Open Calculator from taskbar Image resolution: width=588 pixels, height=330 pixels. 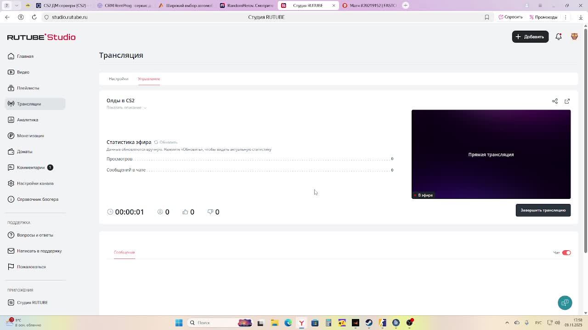tap(328, 323)
